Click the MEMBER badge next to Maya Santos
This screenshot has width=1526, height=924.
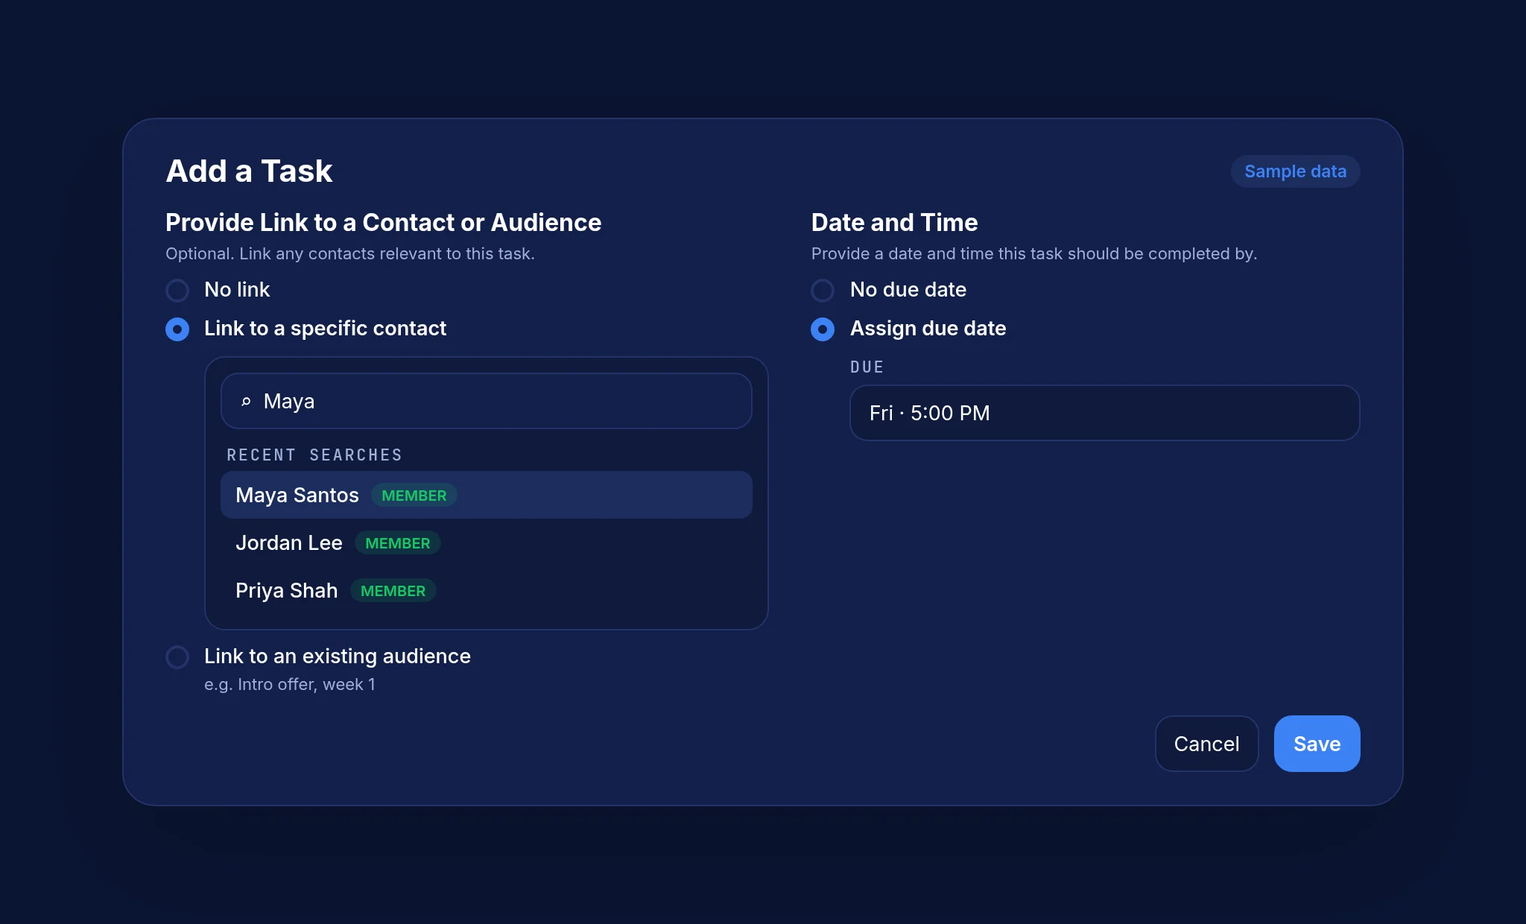(x=414, y=496)
